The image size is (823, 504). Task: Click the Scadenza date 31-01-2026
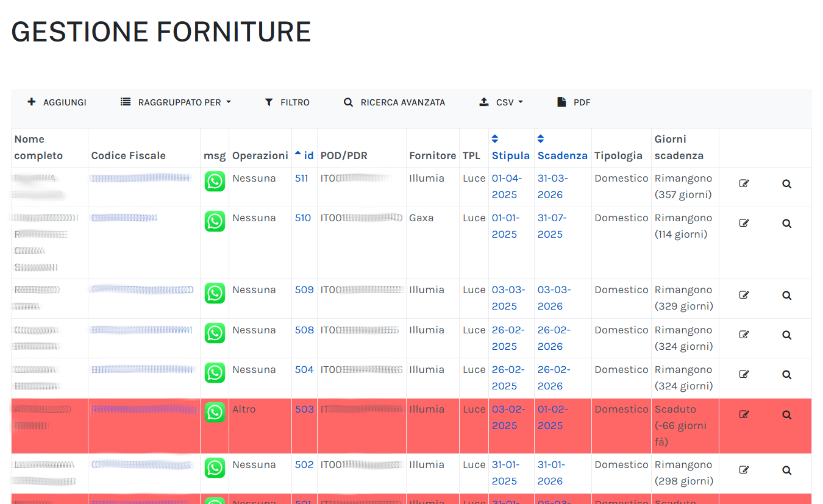(x=552, y=473)
